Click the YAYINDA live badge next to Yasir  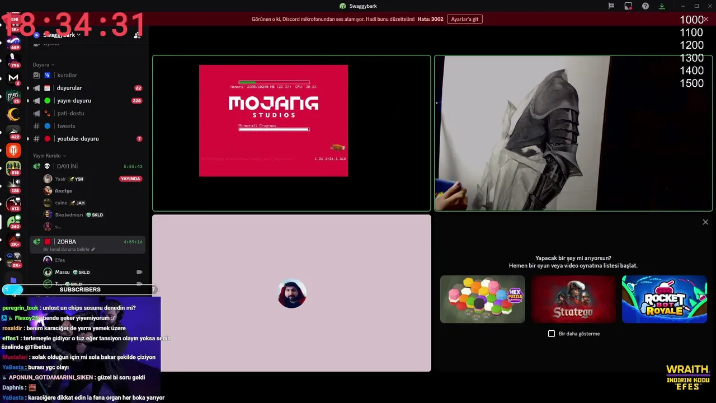click(130, 179)
